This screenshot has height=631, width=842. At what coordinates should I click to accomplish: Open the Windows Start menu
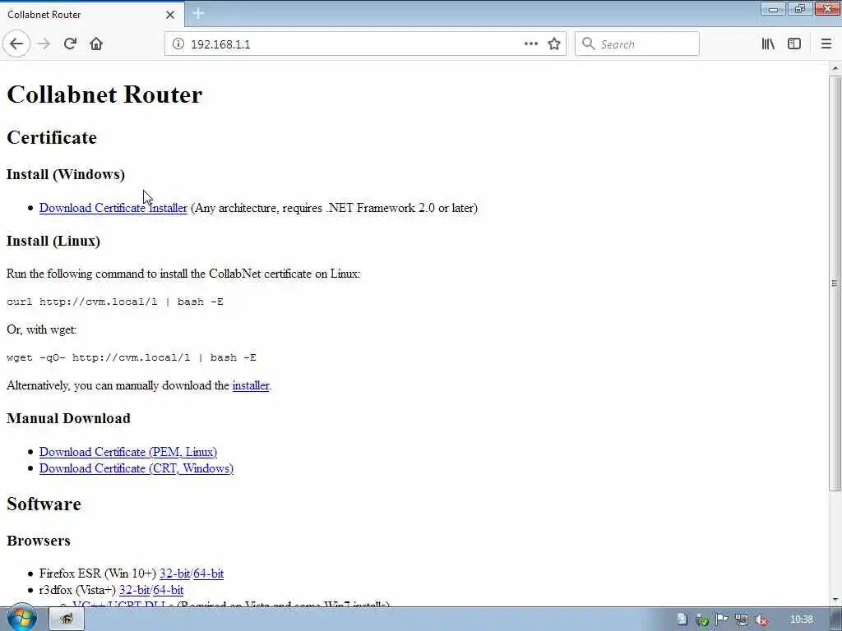[x=21, y=618]
